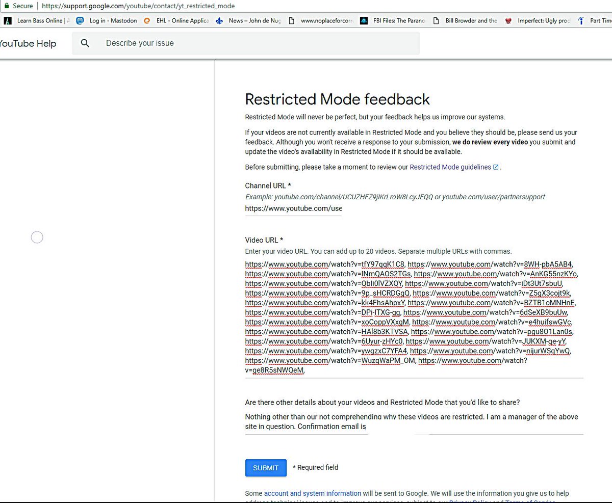Click the Secure padlock icon
Viewport: 612px width, 503px height.
pyautogui.click(x=6, y=6)
